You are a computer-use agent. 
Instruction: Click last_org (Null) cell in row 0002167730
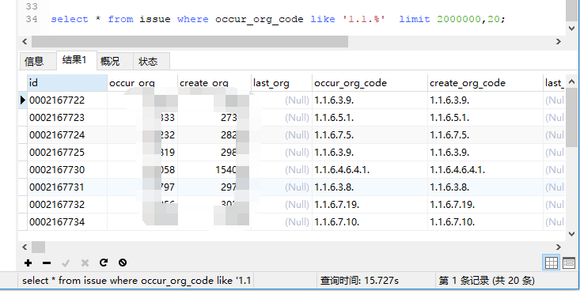point(282,170)
